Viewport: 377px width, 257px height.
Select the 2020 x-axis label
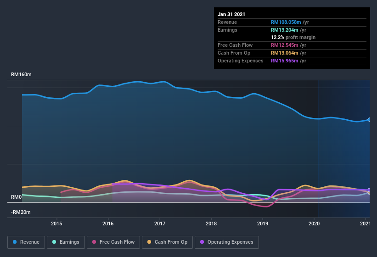click(314, 223)
